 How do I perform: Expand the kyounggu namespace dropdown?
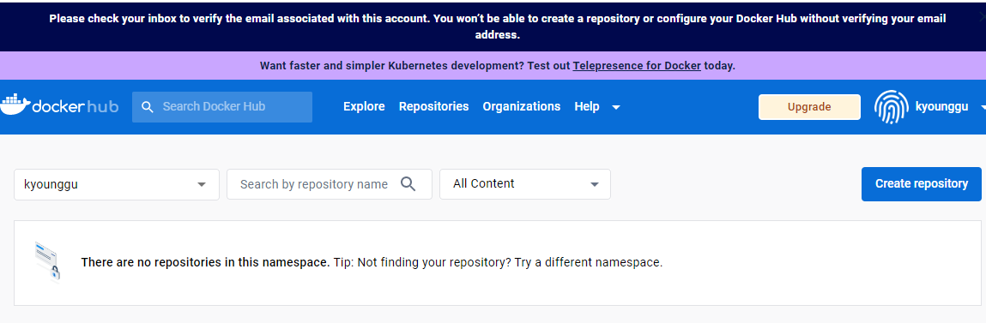point(117,184)
